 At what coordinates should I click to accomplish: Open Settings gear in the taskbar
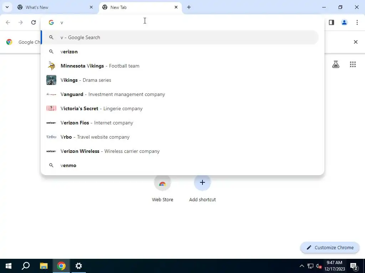(x=79, y=266)
